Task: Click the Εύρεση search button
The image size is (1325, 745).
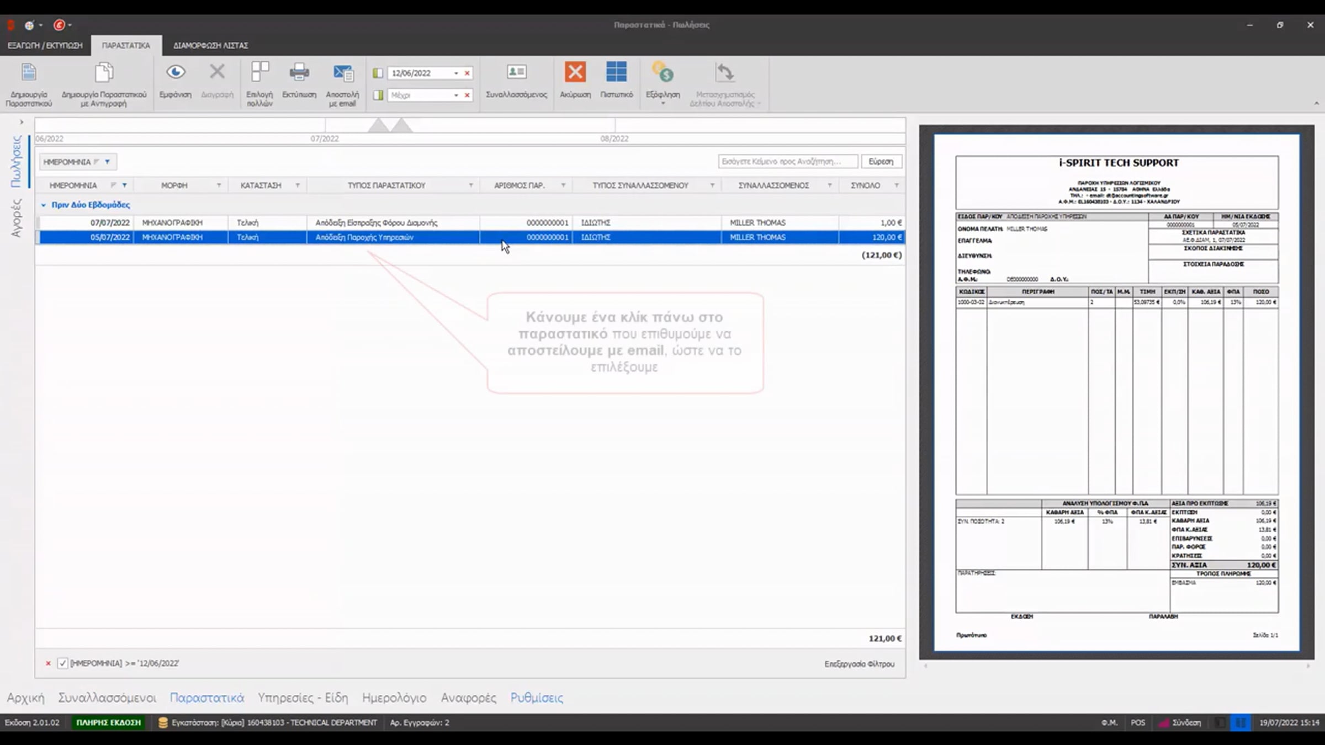Action: coord(881,162)
